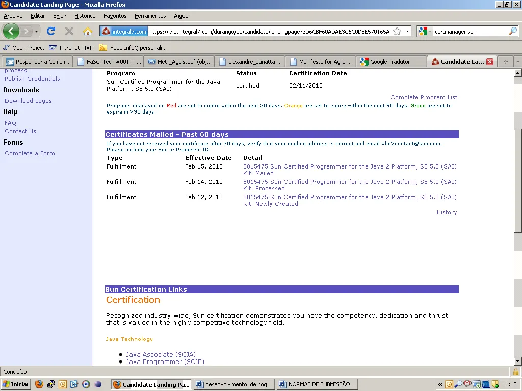This screenshot has width=522, height=391.
Task: Open the Editar menu
Action: point(38,16)
